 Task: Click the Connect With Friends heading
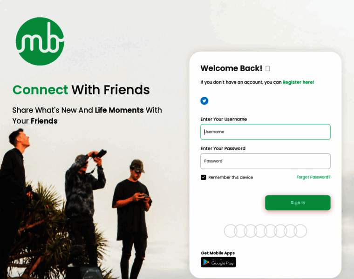[x=81, y=90]
